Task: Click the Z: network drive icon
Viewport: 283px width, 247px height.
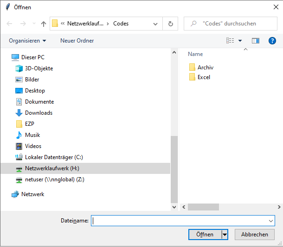Action: tap(19, 180)
